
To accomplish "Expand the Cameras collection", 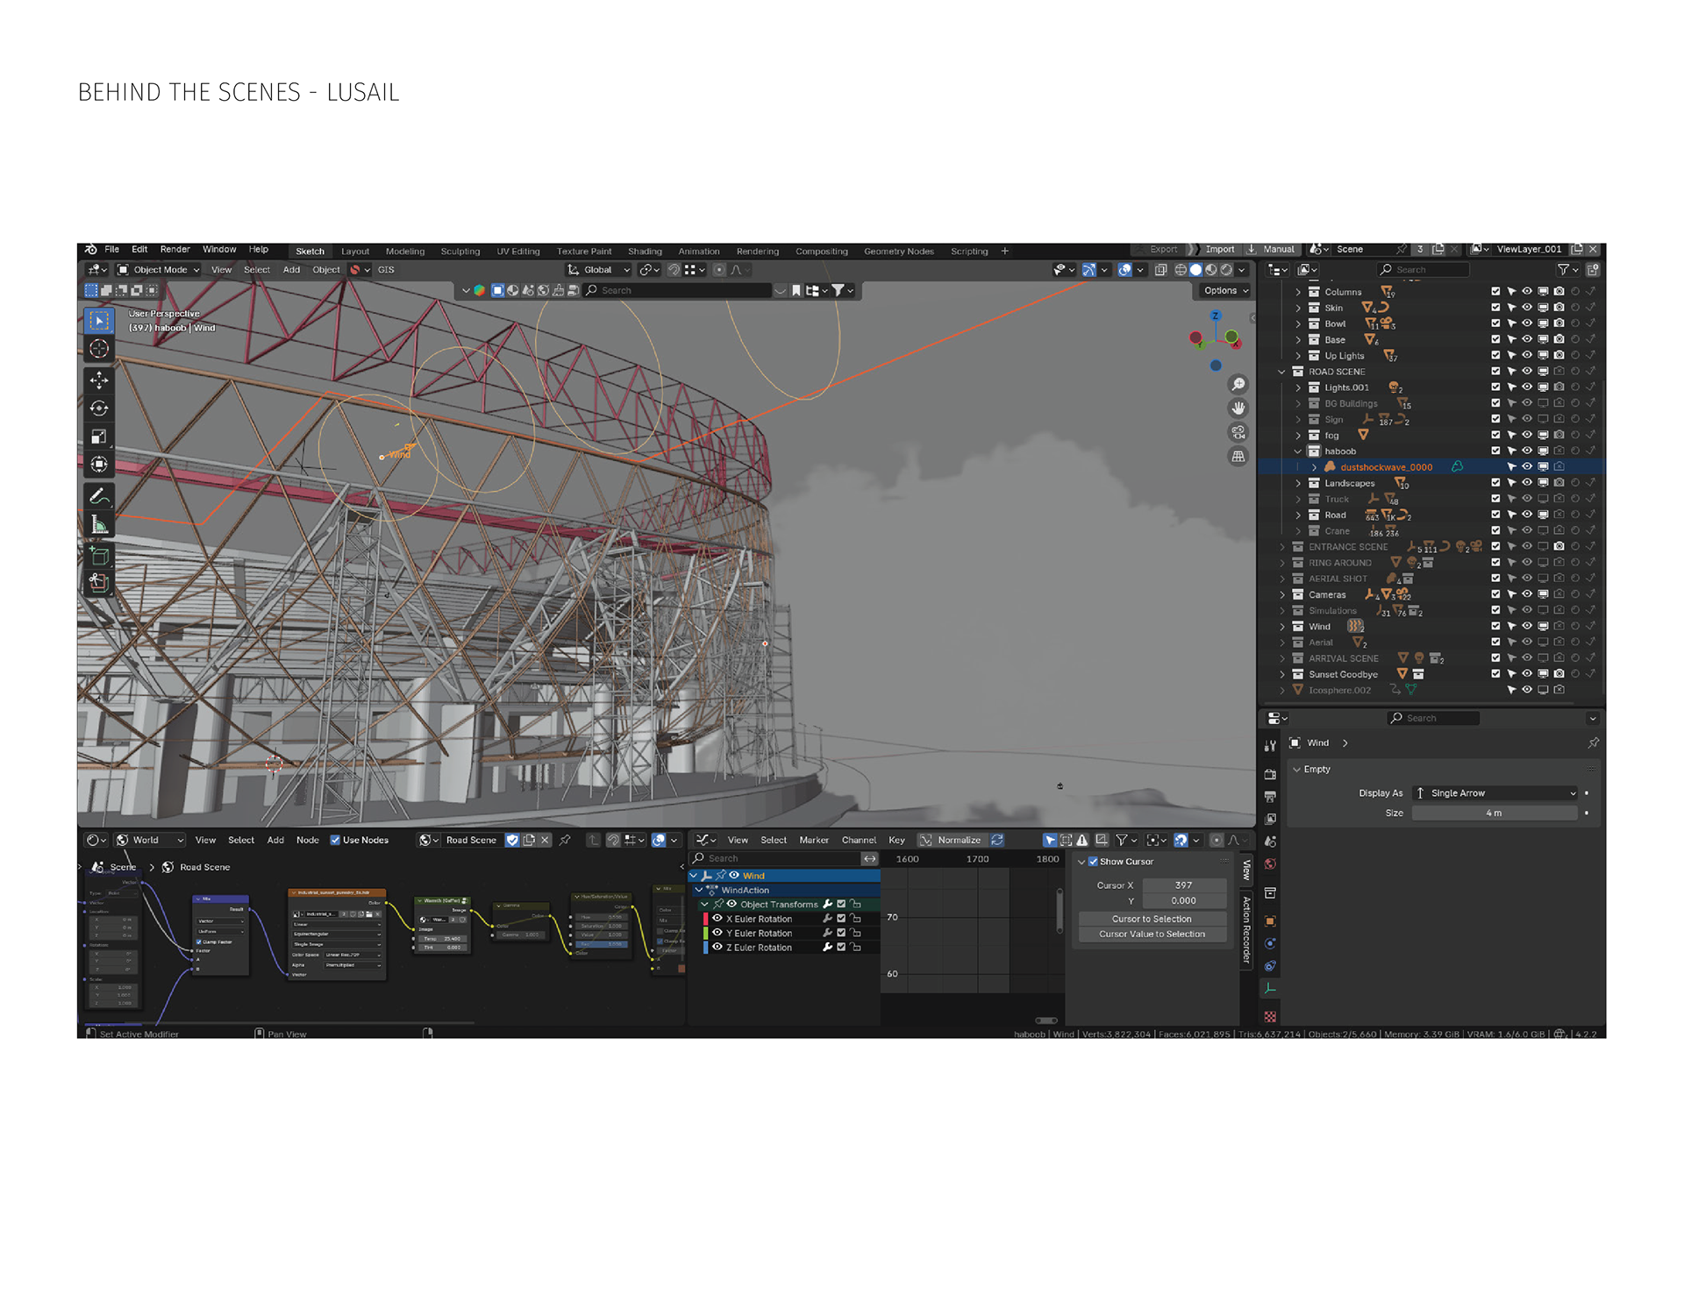I will click(1282, 595).
